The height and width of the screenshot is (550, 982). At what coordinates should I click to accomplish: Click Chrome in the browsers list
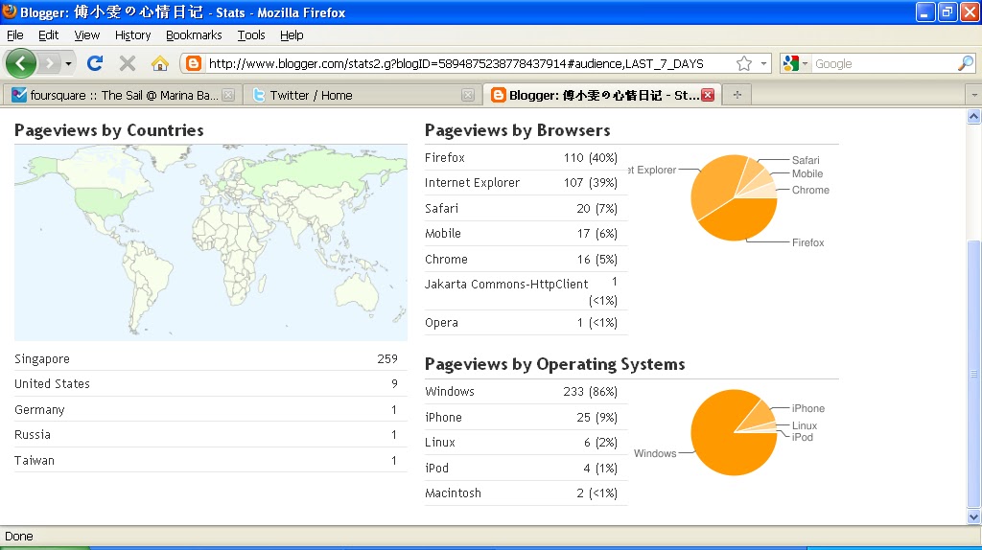pyautogui.click(x=446, y=259)
